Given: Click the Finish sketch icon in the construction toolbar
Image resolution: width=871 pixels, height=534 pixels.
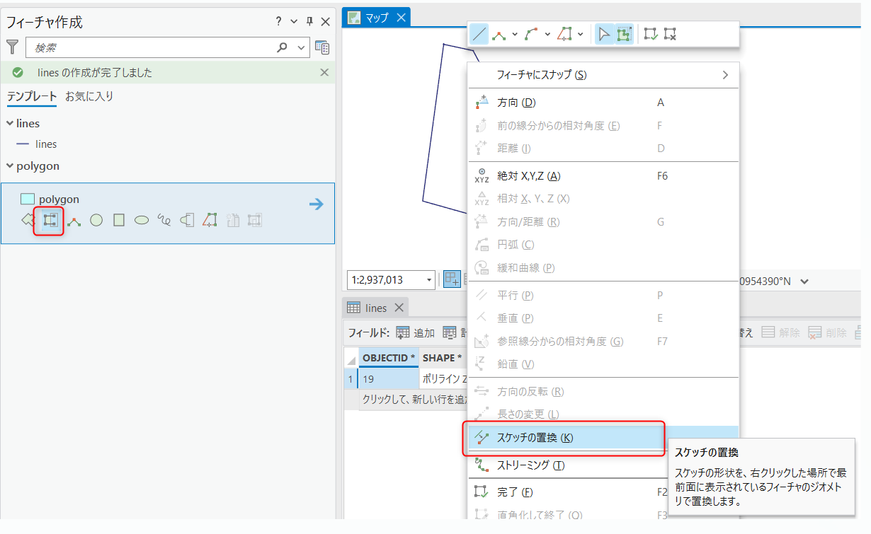Looking at the screenshot, I should click(x=651, y=34).
